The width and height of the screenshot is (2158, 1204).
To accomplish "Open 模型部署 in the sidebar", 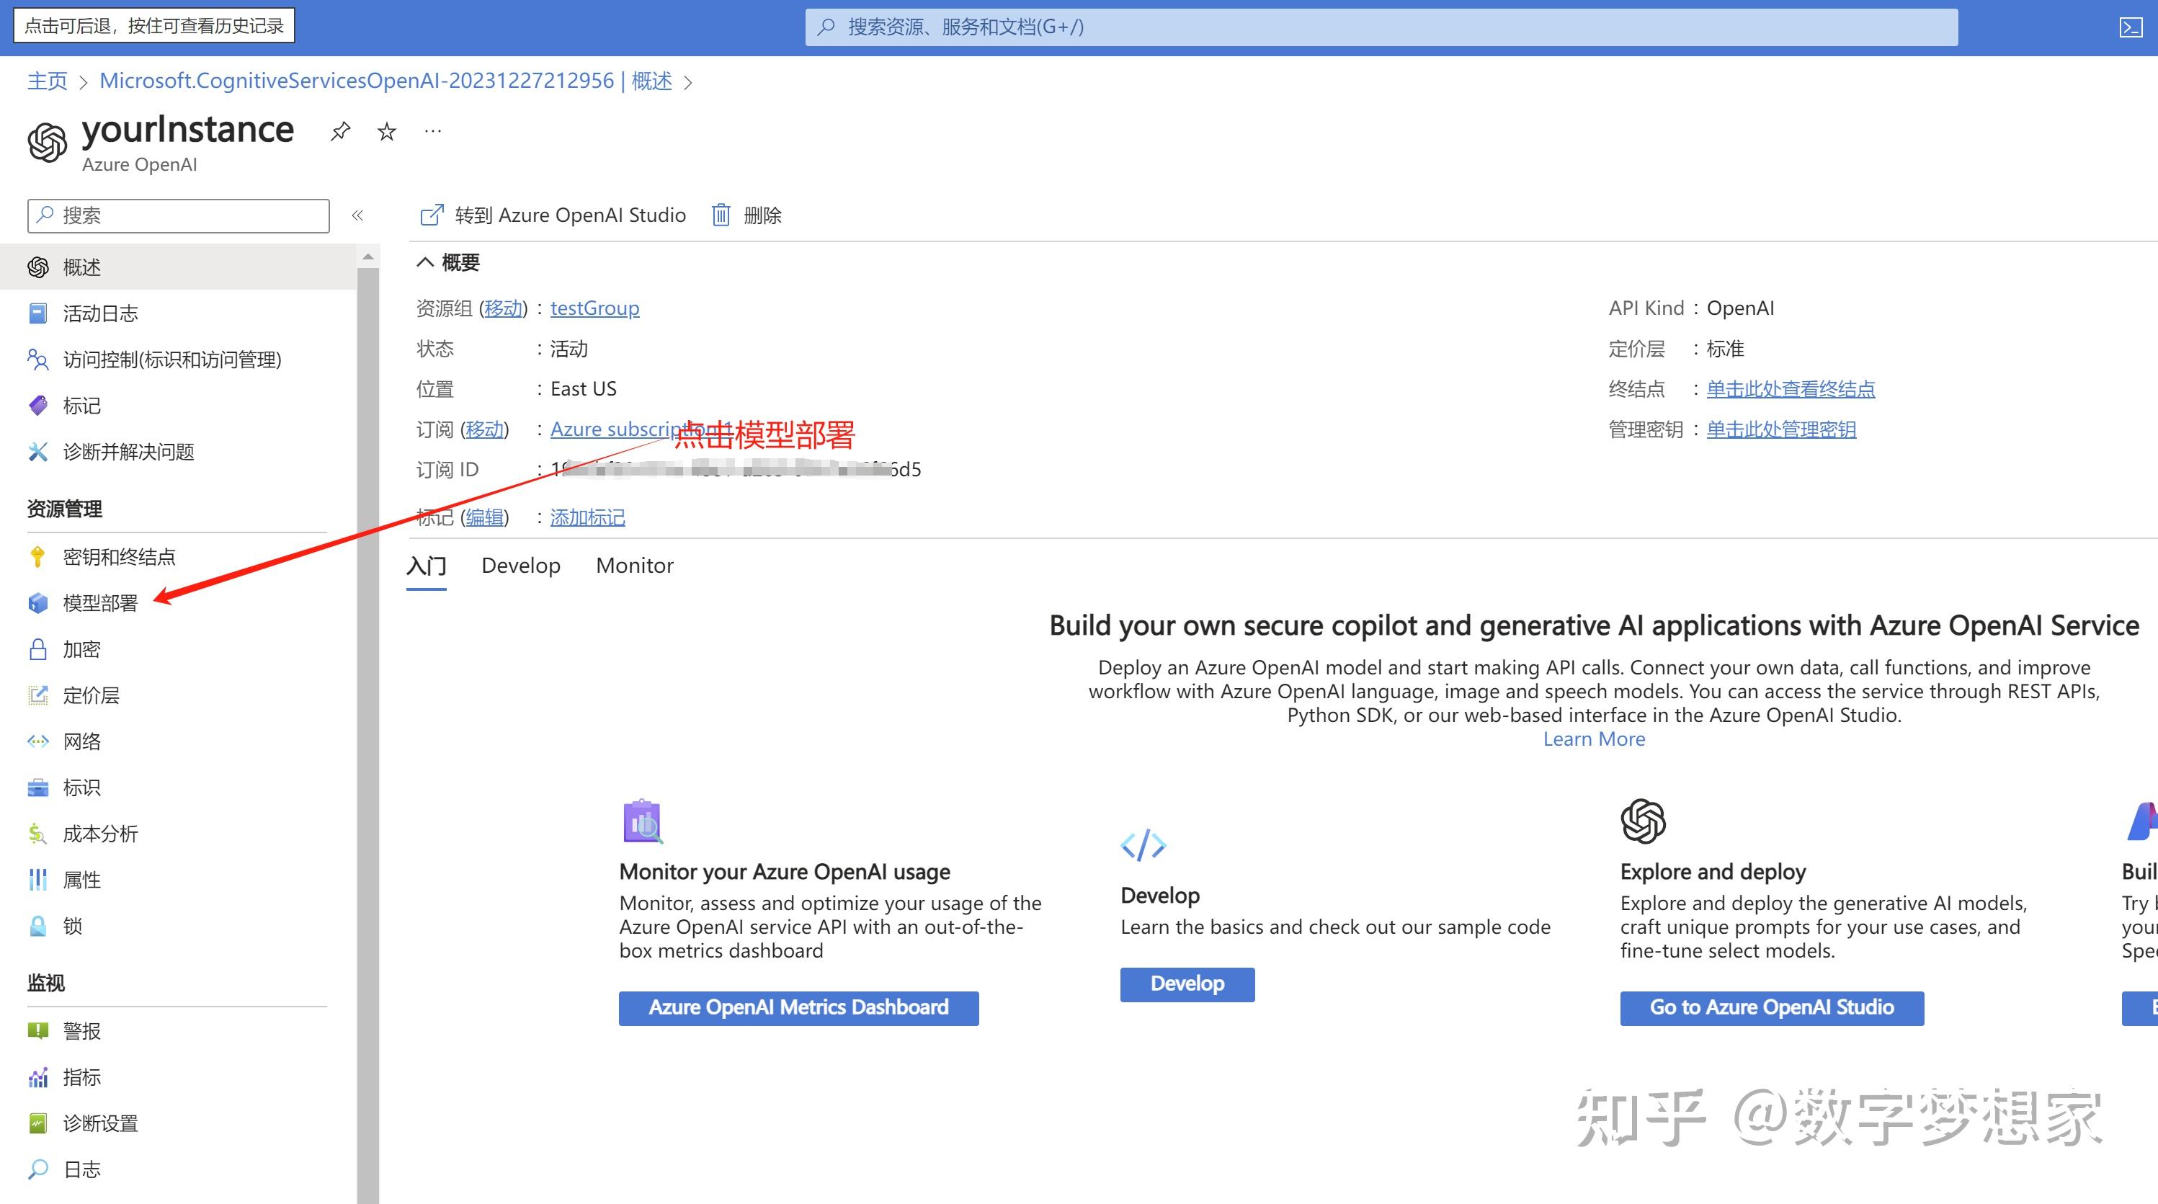I will (x=101, y=602).
